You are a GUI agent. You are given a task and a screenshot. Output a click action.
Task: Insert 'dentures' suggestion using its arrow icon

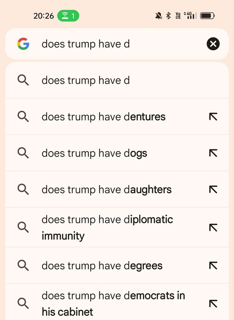(213, 117)
